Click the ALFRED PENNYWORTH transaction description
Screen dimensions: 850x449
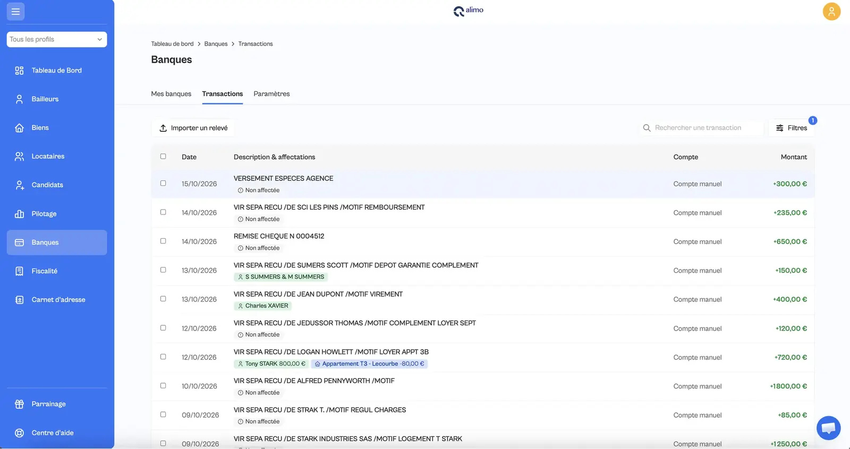coord(314,381)
